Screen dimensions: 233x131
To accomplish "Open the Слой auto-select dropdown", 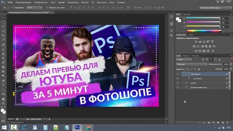I will tap(34, 8).
